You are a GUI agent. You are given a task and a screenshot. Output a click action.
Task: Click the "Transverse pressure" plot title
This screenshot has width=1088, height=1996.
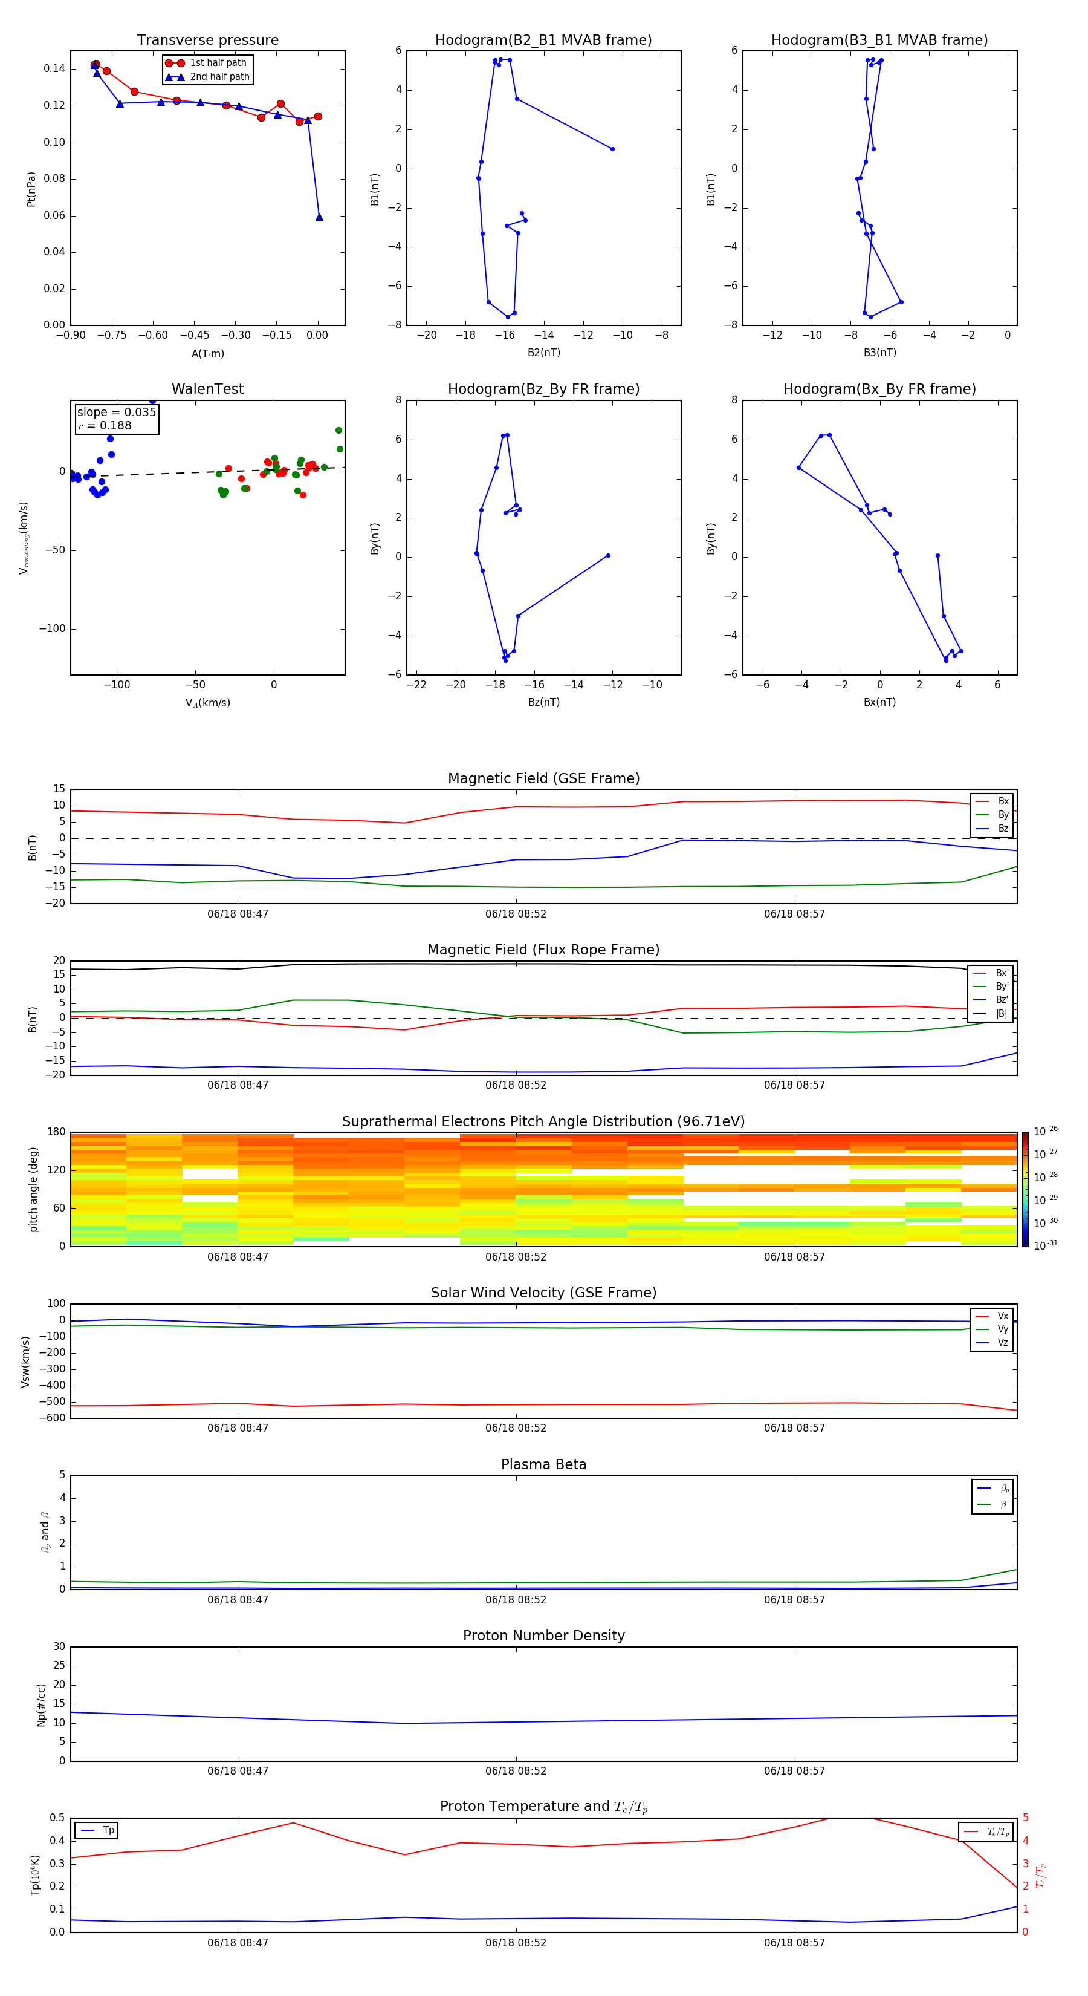click(x=207, y=41)
